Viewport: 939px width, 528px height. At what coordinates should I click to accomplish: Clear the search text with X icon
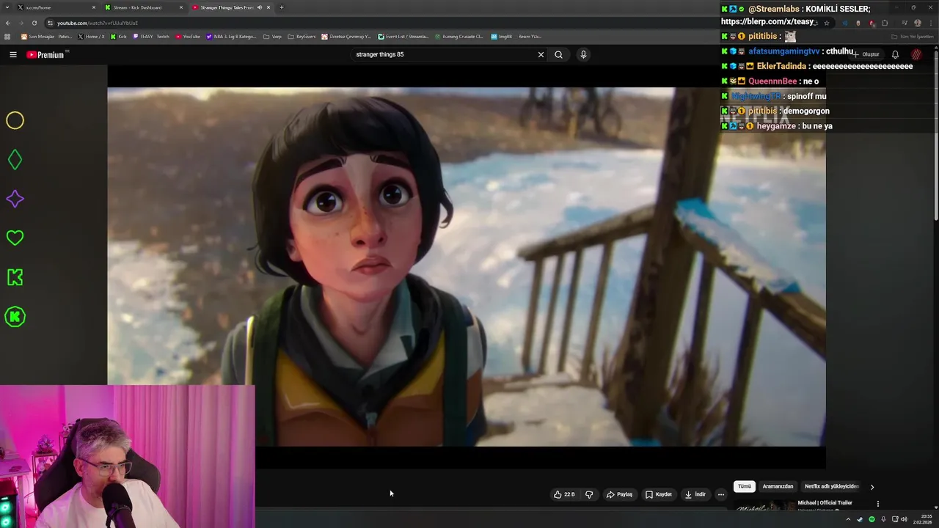point(541,54)
